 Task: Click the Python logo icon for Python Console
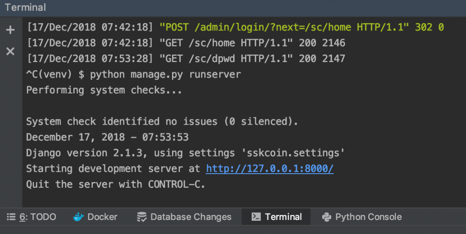click(x=326, y=217)
